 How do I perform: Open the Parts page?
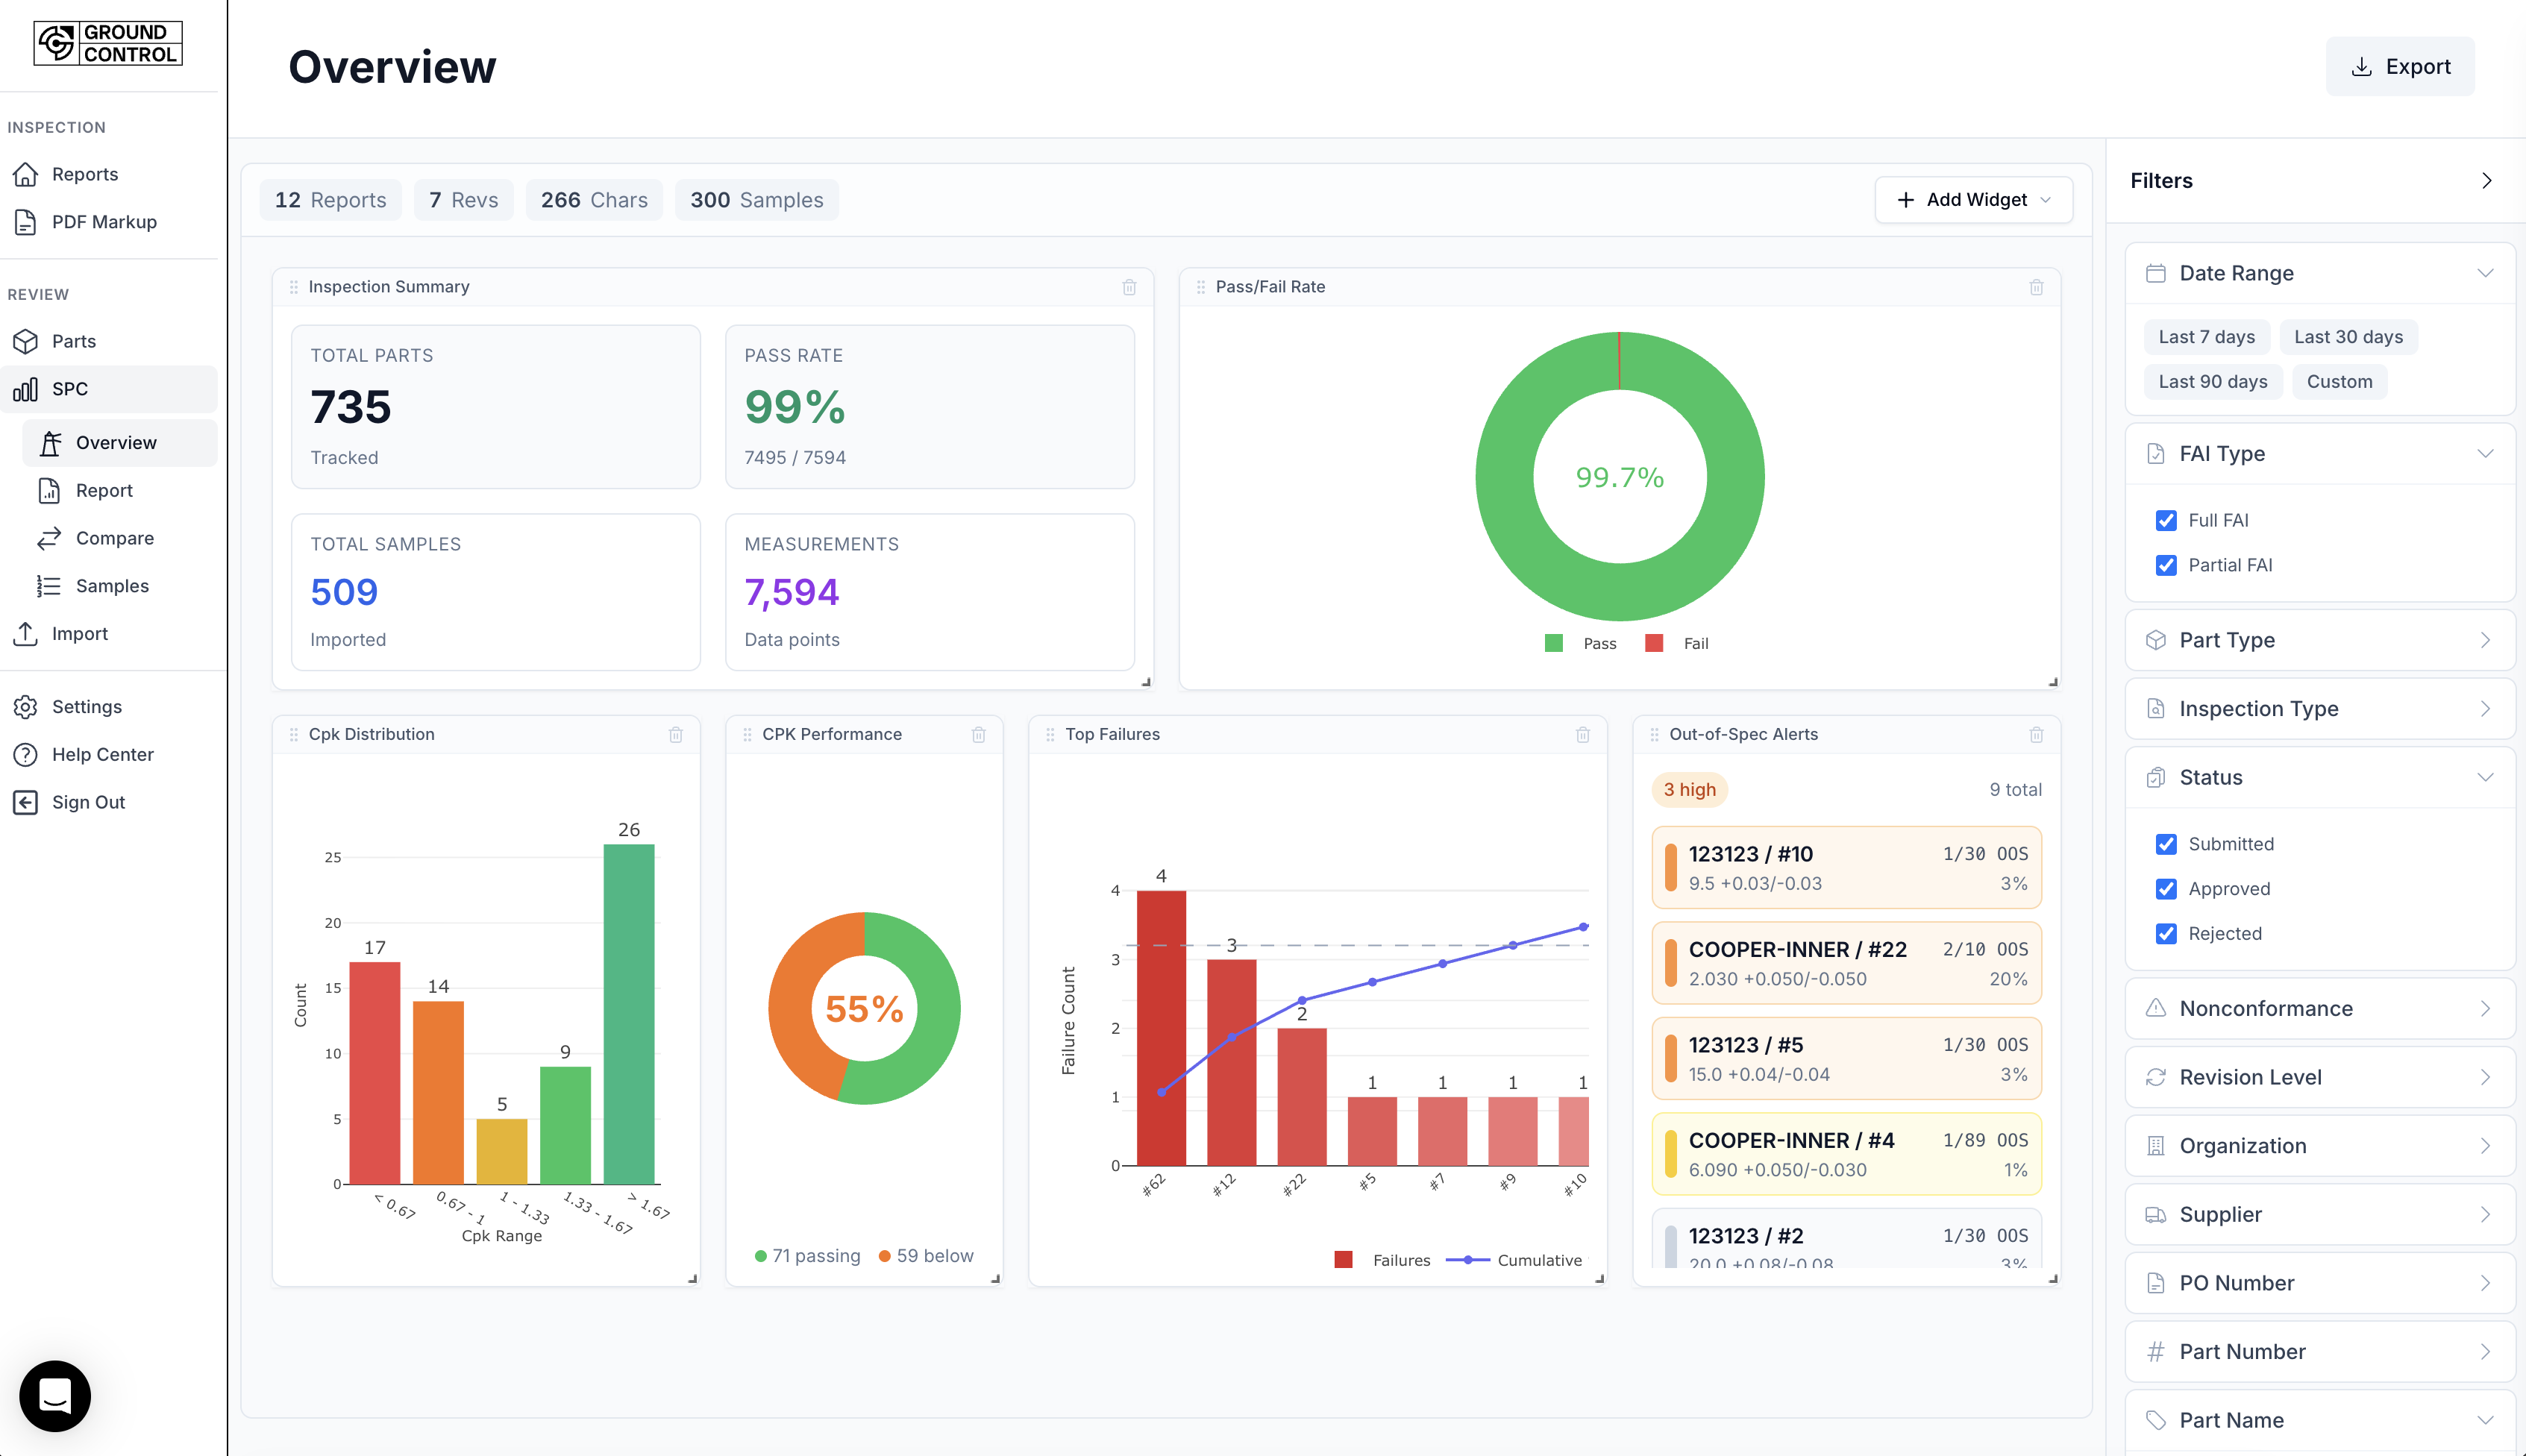[74, 341]
